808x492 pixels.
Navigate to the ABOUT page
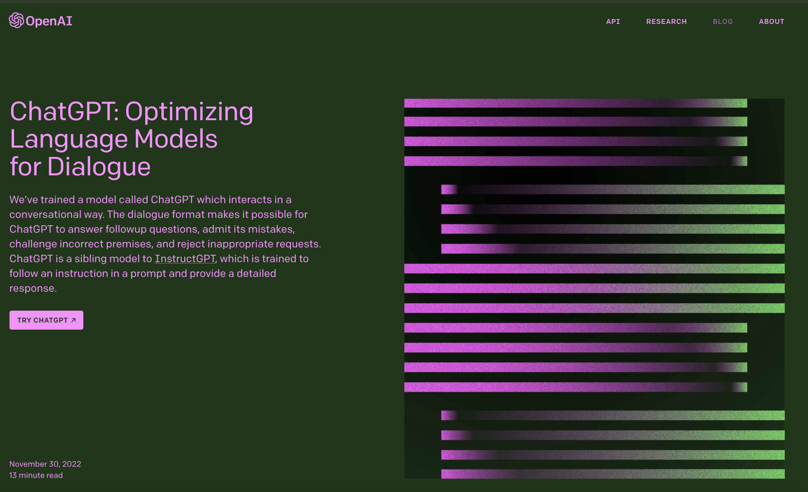click(771, 21)
